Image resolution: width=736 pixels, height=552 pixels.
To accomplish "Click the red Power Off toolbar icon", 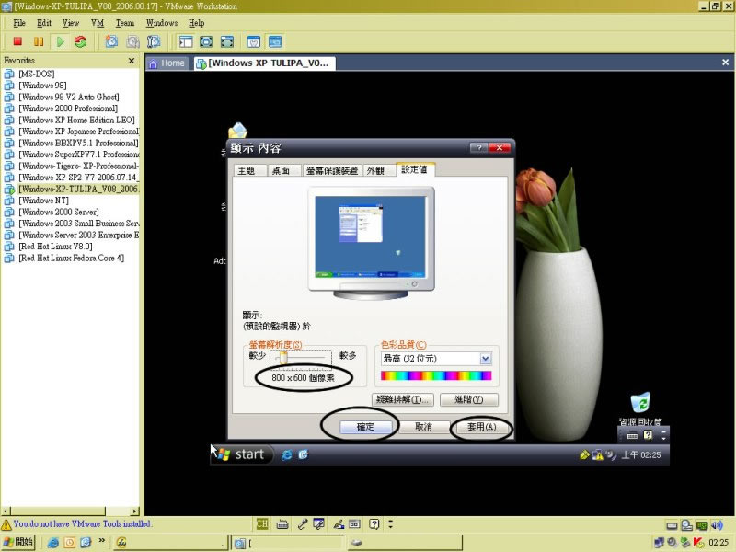I will coord(17,41).
